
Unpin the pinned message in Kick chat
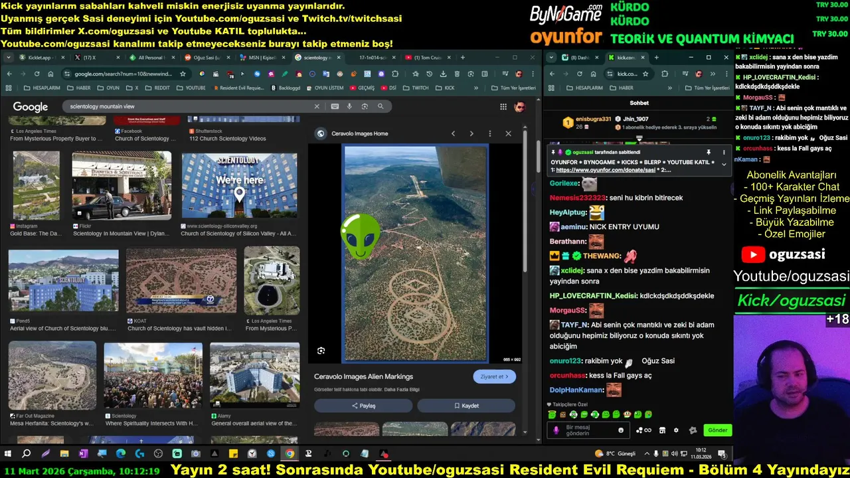709,152
